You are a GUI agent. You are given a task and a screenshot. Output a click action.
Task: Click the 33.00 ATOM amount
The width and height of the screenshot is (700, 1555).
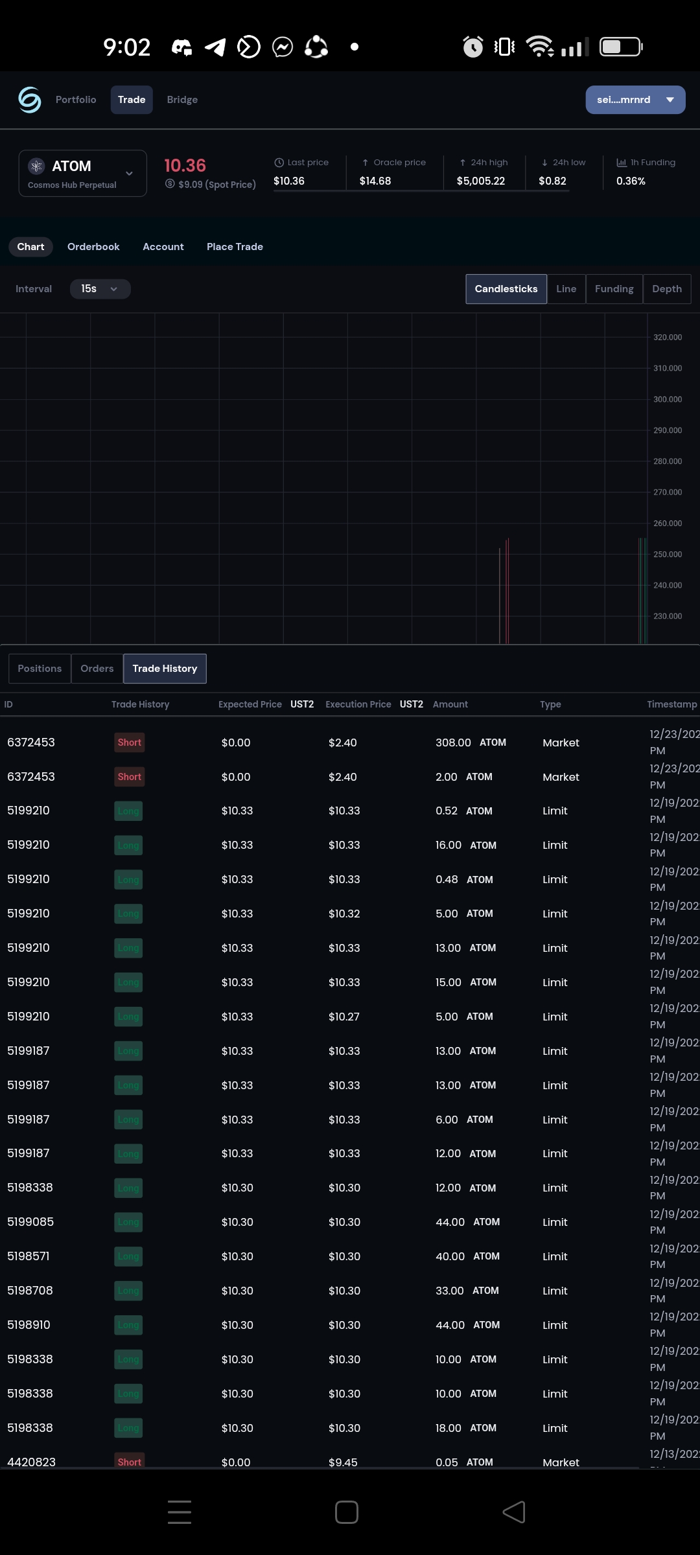click(x=467, y=1291)
